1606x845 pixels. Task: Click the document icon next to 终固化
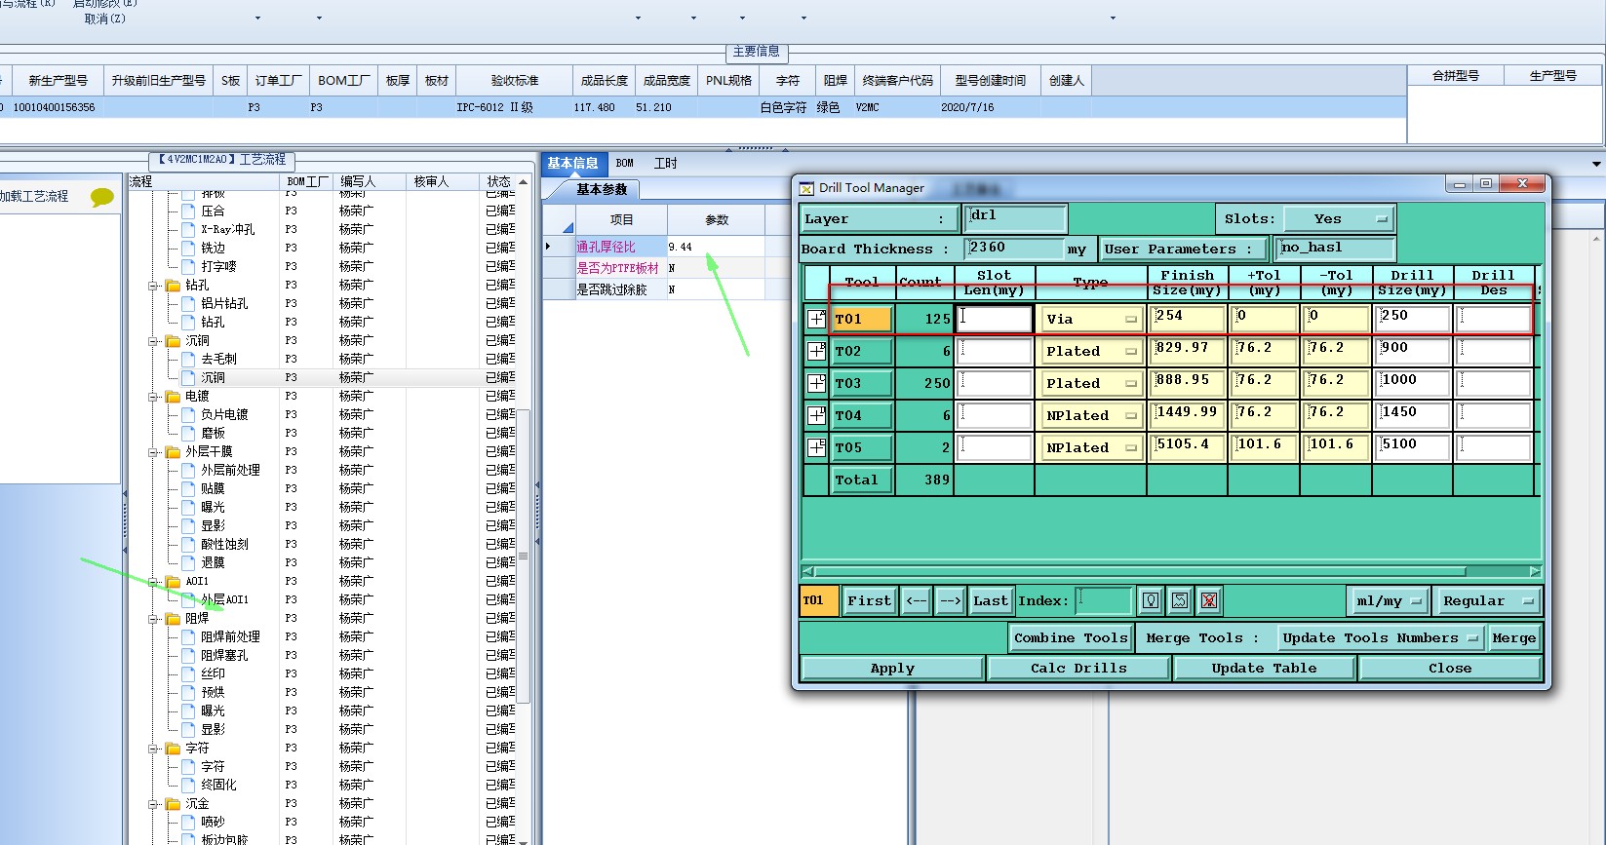coord(188,785)
